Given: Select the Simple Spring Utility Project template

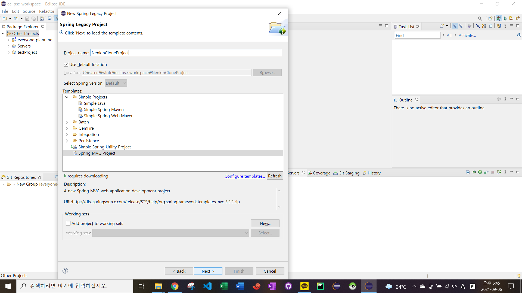Looking at the screenshot, I should [104, 147].
